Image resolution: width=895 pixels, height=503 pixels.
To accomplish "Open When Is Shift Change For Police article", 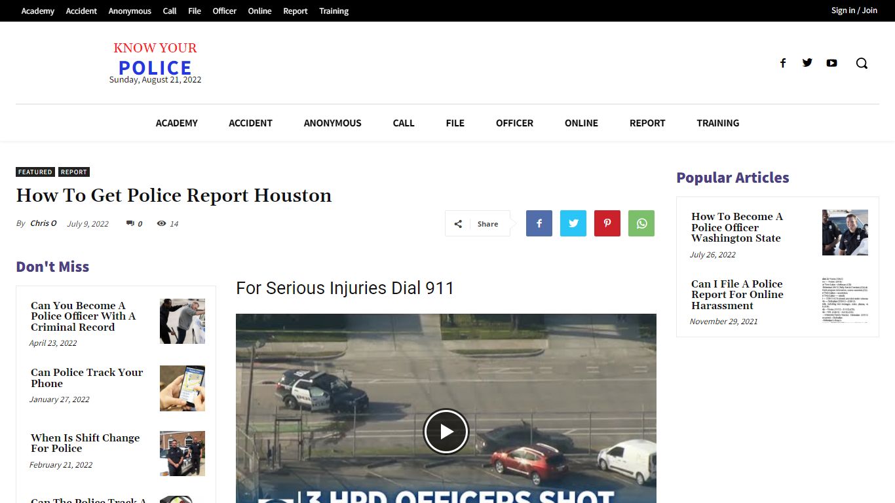I will (x=85, y=443).
